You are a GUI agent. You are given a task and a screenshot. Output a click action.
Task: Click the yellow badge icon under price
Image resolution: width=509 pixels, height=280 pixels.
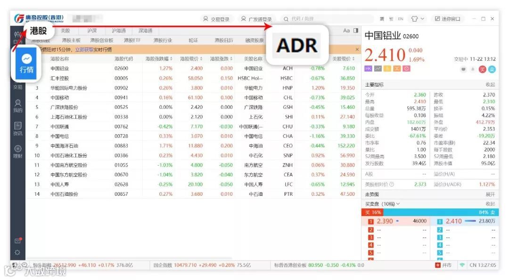coord(387,69)
